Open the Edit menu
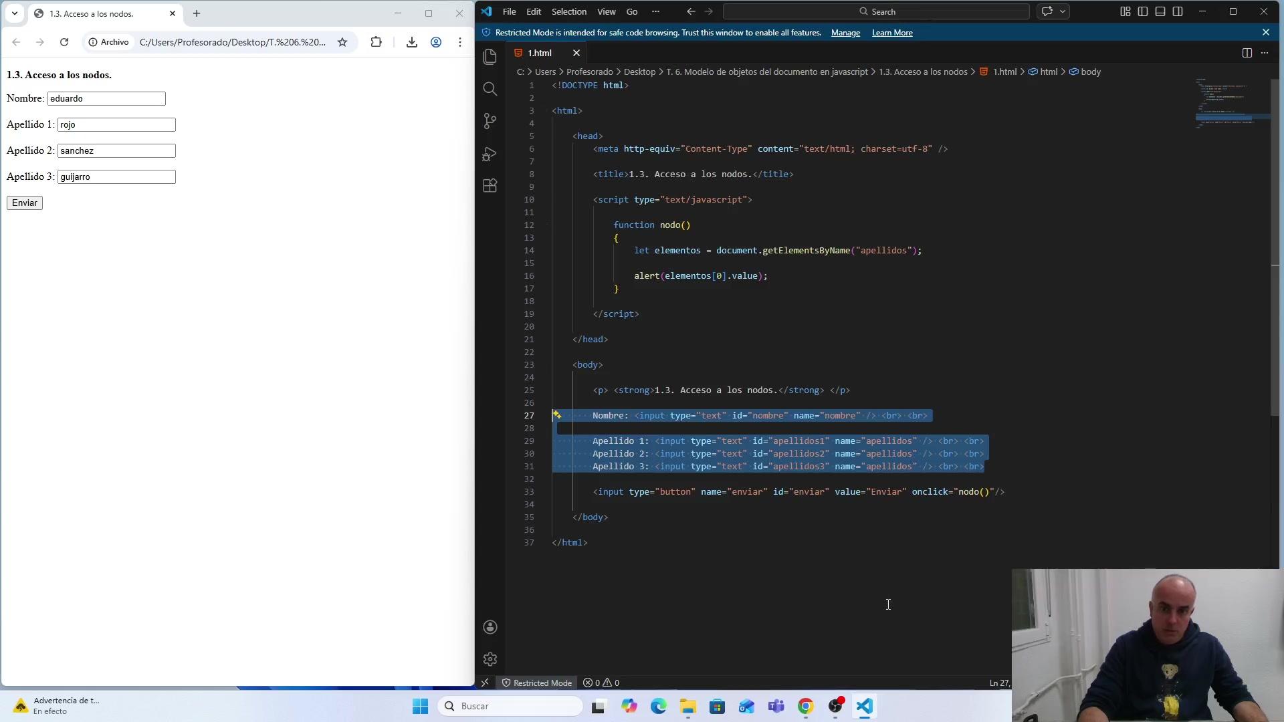This screenshot has height=722, width=1284. coord(534,11)
